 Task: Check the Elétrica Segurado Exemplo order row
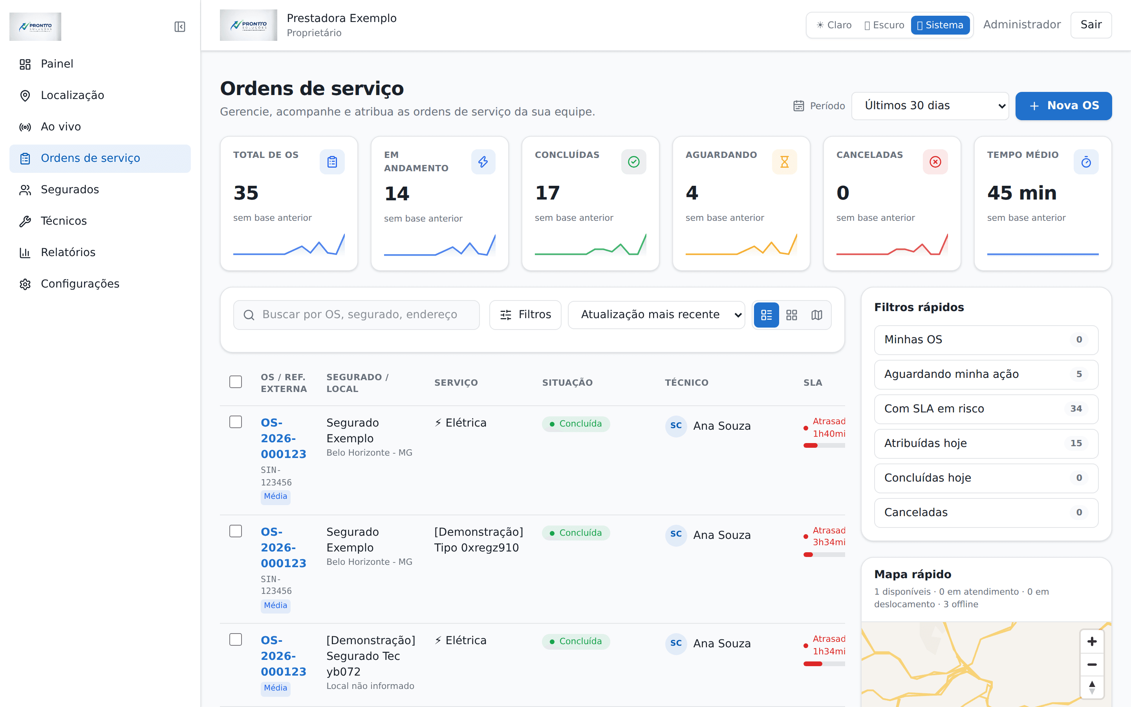pyautogui.click(x=236, y=422)
